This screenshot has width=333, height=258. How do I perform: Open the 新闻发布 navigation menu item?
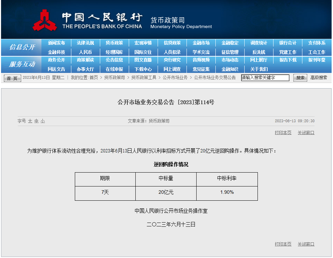56,43
